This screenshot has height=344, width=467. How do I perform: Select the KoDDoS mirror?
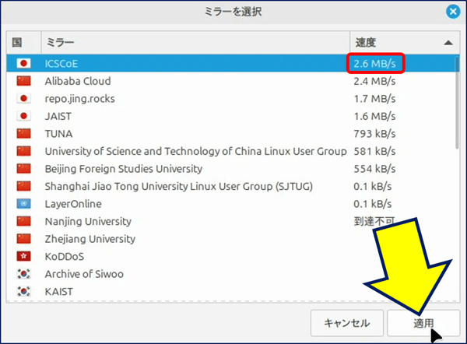point(231,256)
